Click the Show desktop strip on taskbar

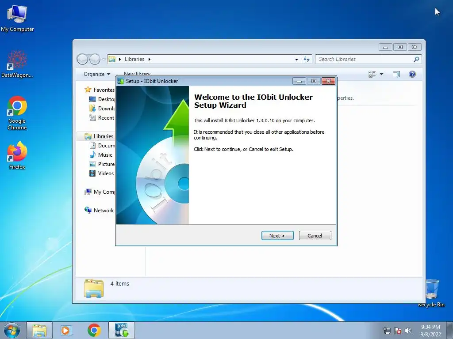click(450, 330)
